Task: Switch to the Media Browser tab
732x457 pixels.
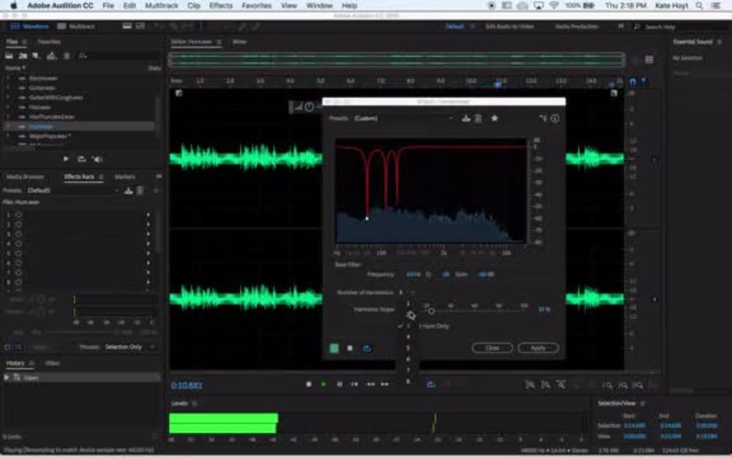Action: pyautogui.click(x=25, y=177)
